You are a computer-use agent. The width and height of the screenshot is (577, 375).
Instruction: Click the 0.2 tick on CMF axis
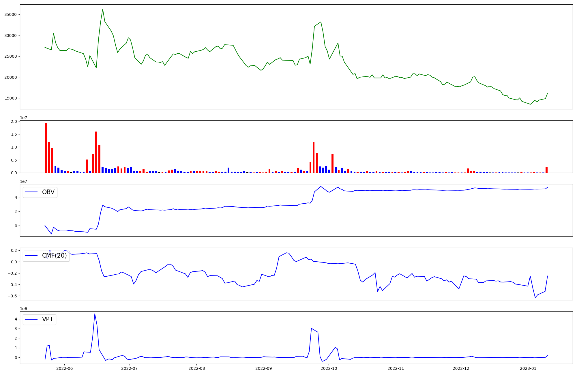tap(14, 250)
